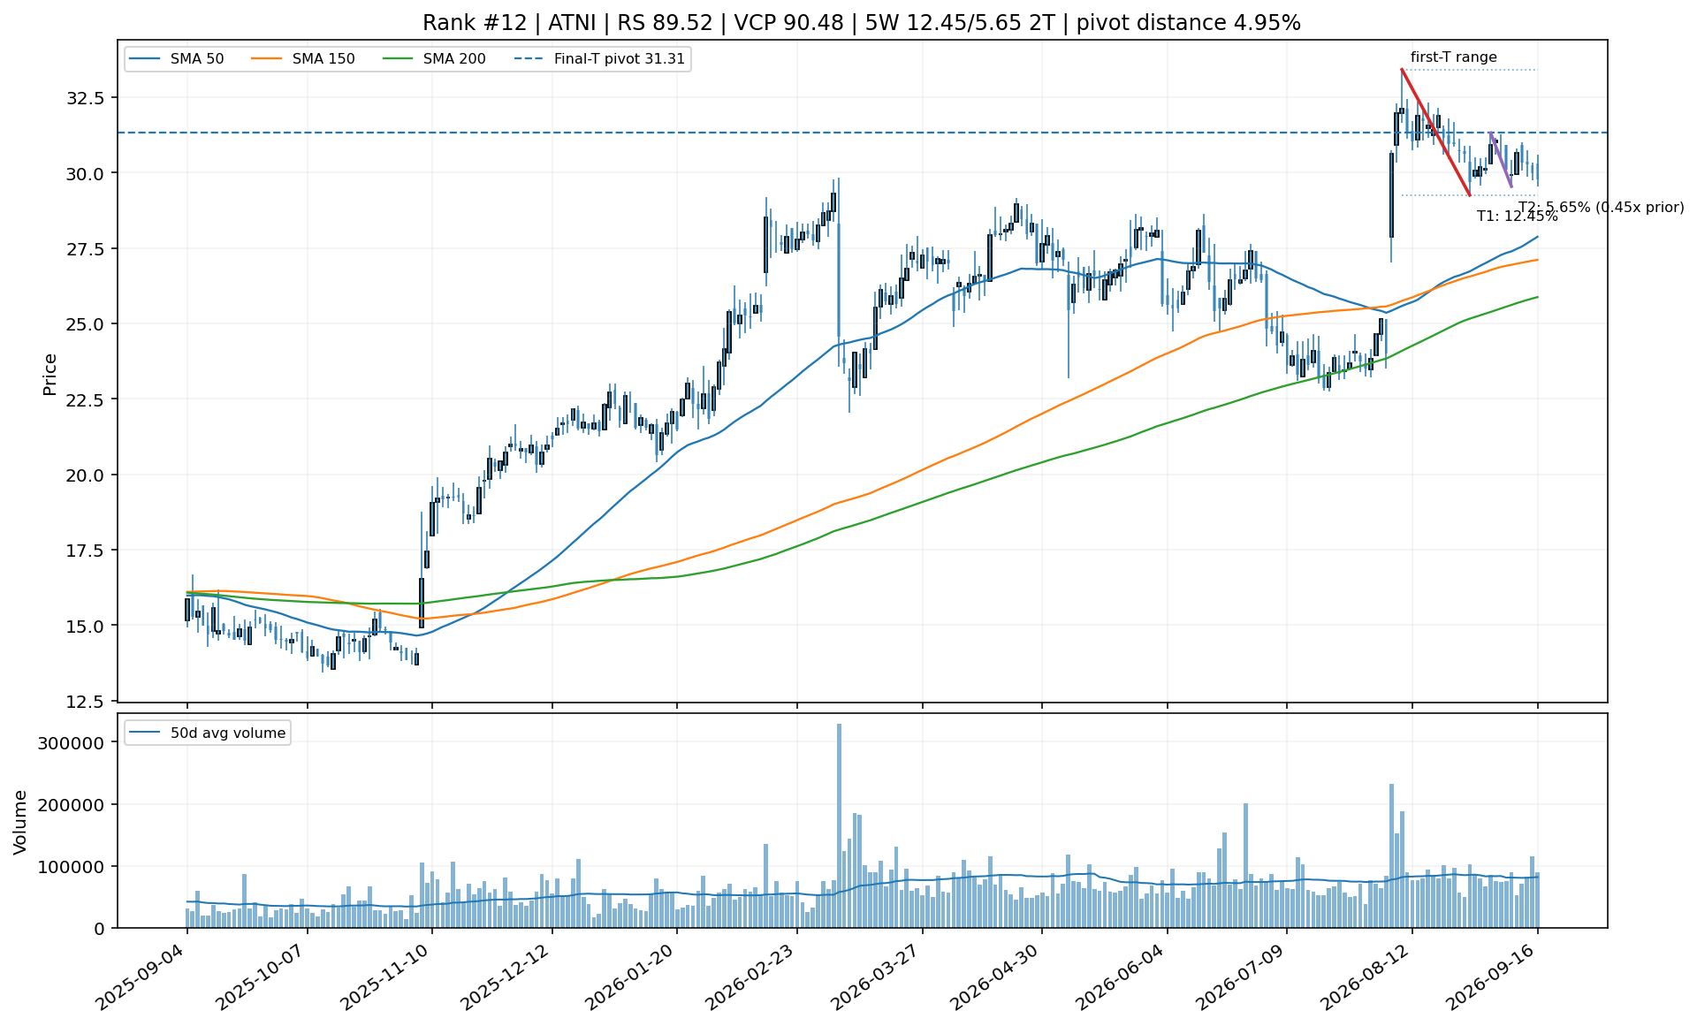The width and height of the screenshot is (1697, 1026).
Task: Click the 25.0 price axis tick
Action: click(x=87, y=324)
